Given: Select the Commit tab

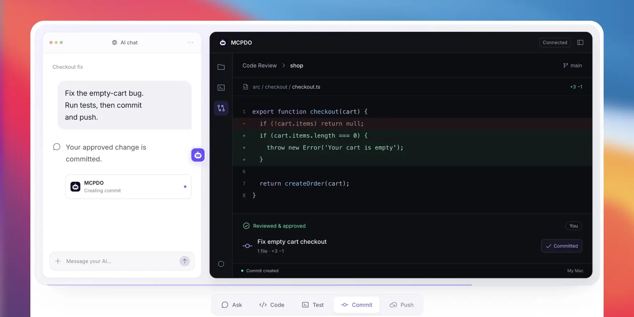Looking at the screenshot, I should click(357, 305).
